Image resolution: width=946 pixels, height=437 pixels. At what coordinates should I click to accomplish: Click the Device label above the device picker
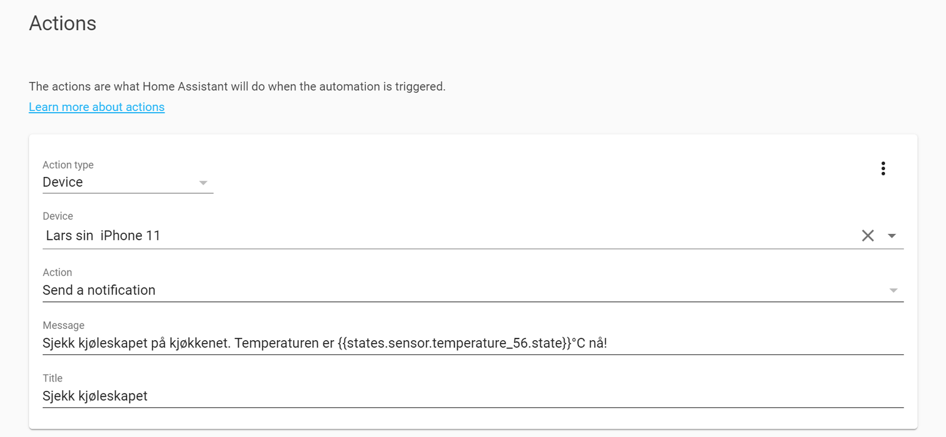pos(58,216)
